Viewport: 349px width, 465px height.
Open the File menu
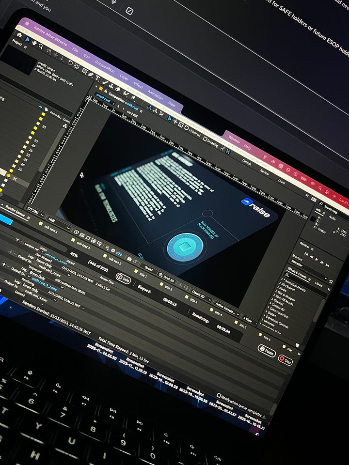tap(75, 50)
